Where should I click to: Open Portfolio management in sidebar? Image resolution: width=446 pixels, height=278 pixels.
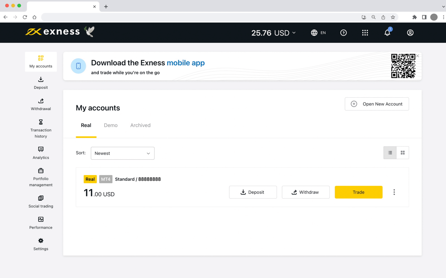(x=41, y=177)
